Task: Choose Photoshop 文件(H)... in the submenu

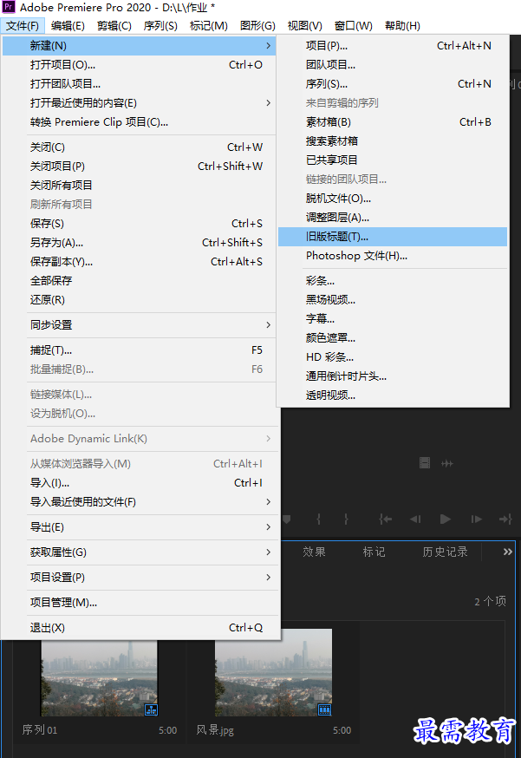Action: point(393,256)
